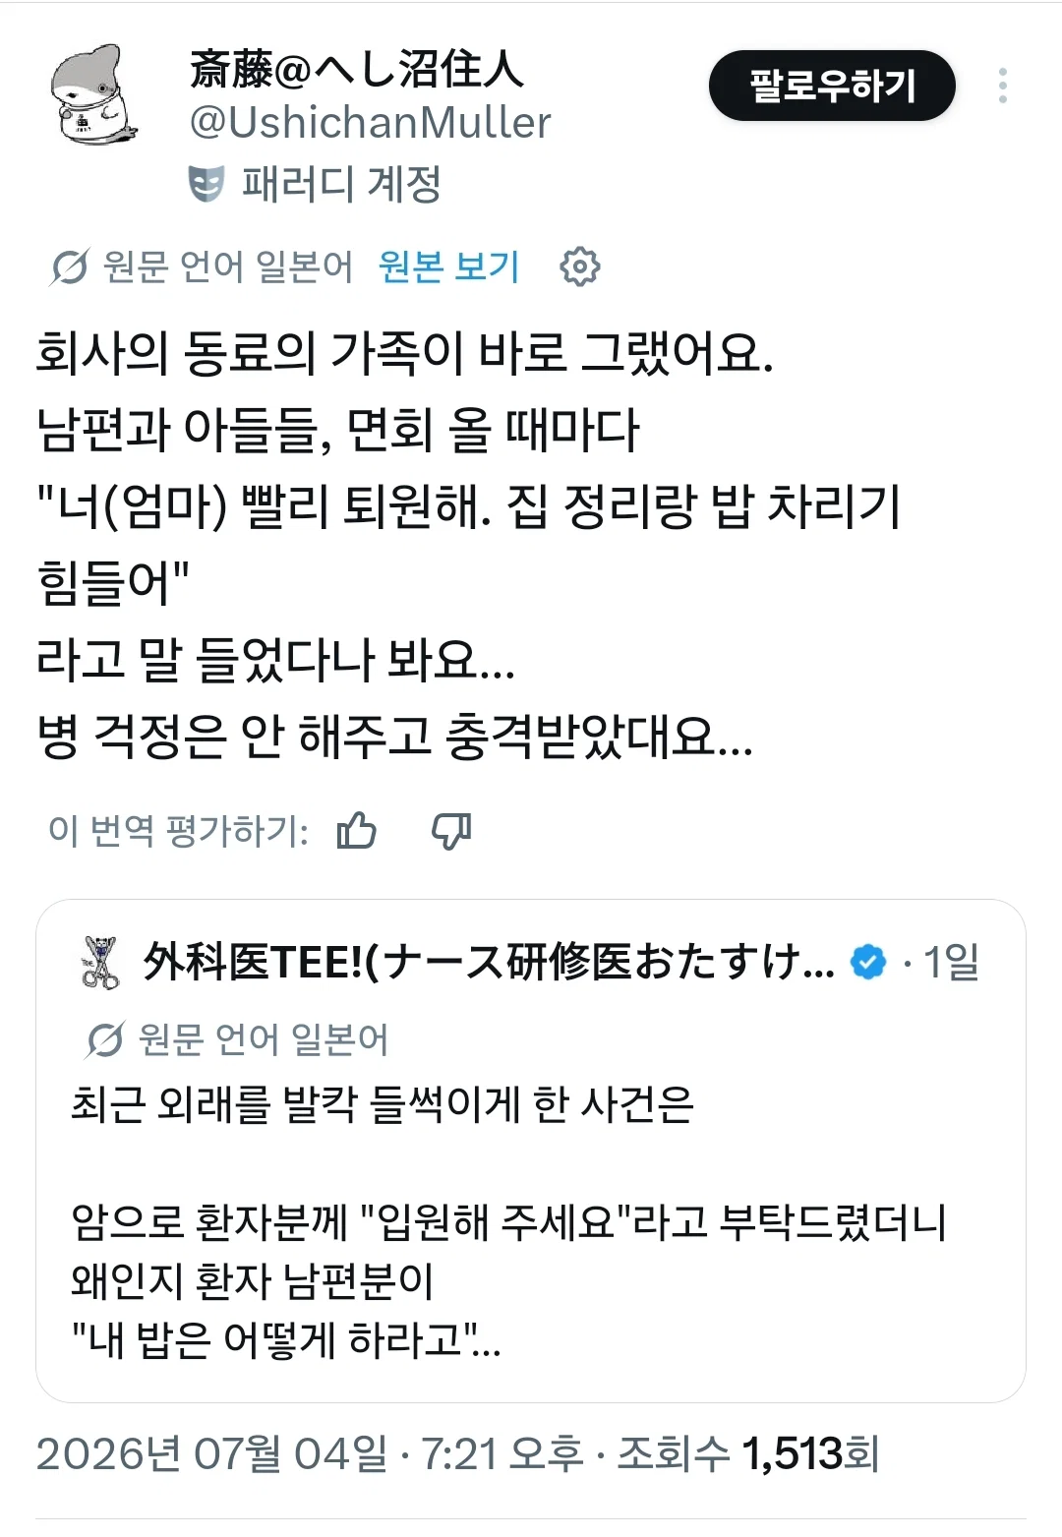The width and height of the screenshot is (1062, 1537).
Task: Open the three-dot more options menu
Action: (x=1002, y=87)
